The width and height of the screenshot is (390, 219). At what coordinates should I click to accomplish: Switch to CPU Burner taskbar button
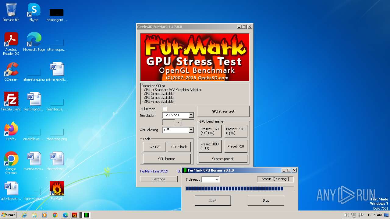[86, 215]
